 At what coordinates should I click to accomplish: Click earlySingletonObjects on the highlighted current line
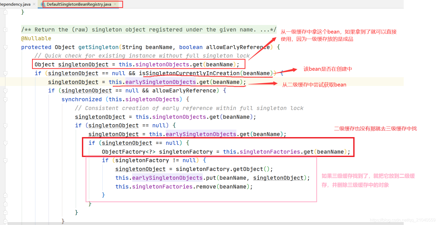coord(161,82)
